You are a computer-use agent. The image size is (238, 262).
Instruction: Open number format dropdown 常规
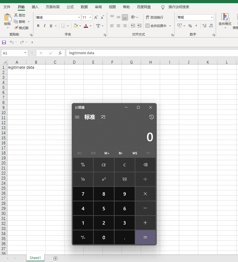pyautogui.click(x=212, y=18)
